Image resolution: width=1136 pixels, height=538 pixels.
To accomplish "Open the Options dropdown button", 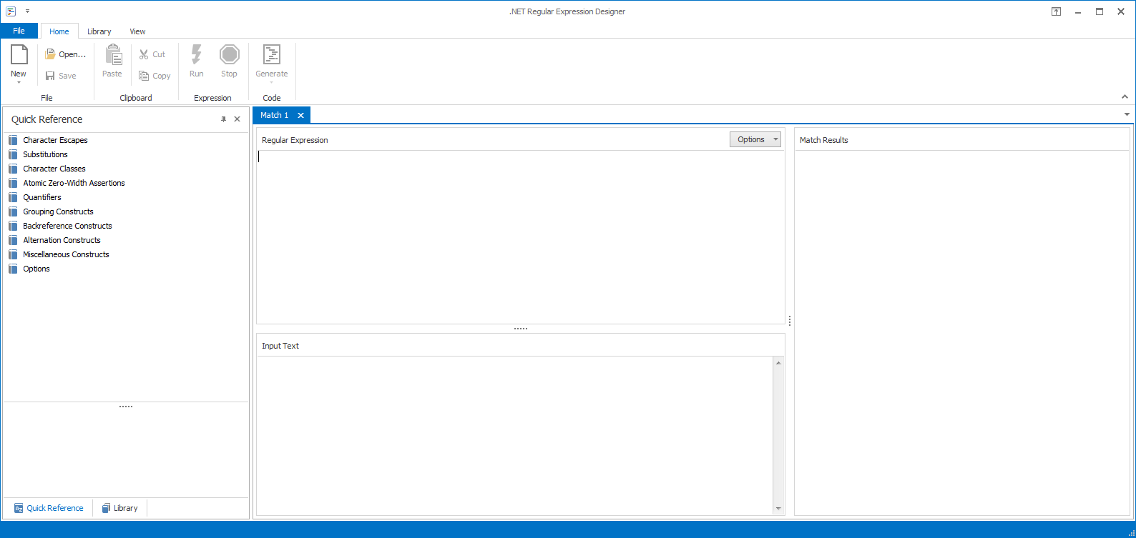I will pyautogui.click(x=755, y=139).
